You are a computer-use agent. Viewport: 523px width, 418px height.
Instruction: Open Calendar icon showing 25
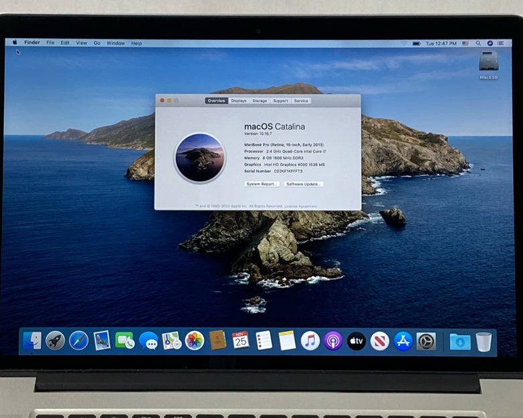[x=241, y=341]
